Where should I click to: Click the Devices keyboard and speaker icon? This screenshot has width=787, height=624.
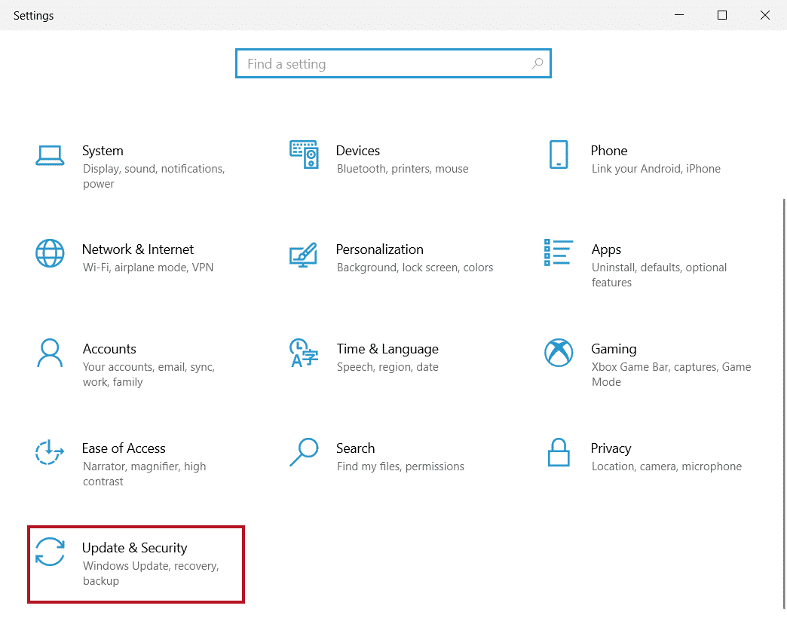point(304,154)
